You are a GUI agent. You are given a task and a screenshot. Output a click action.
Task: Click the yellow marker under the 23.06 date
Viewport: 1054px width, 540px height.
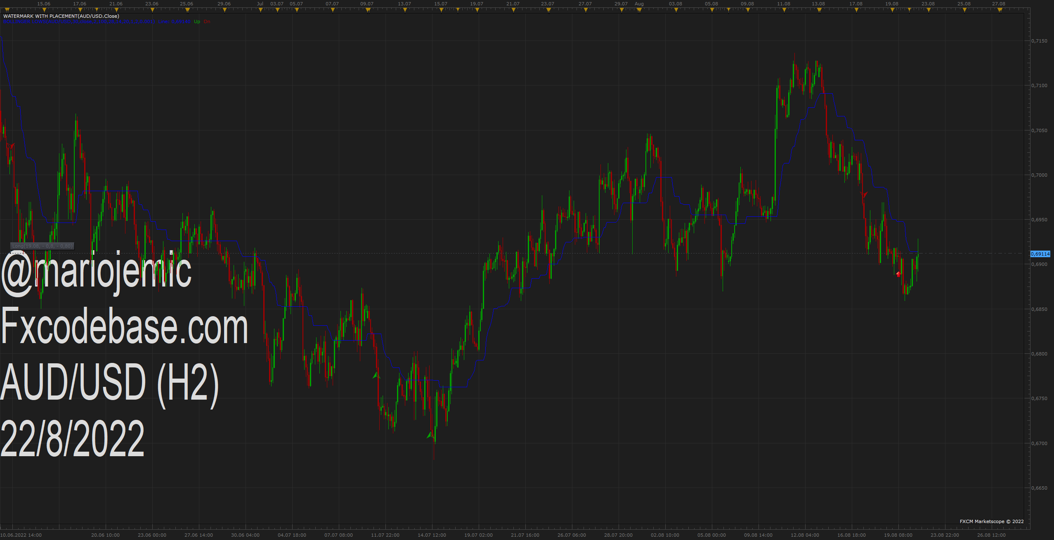pyautogui.click(x=152, y=10)
